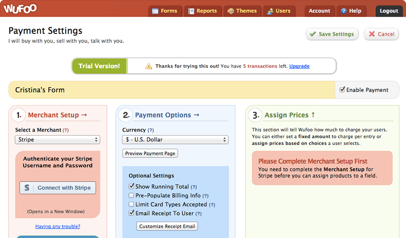Open the Currency help (?)
Screen dimensions: 406x238
point(151,130)
